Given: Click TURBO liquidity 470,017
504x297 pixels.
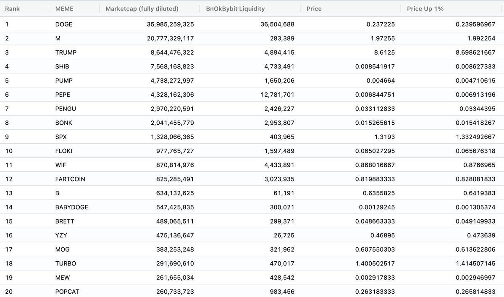Looking at the screenshot, I should click(282, 263).
